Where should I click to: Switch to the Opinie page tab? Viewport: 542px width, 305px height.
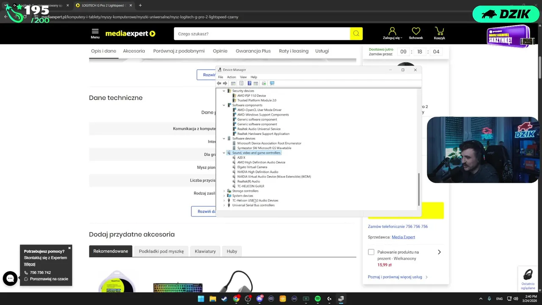click(220, 51)
